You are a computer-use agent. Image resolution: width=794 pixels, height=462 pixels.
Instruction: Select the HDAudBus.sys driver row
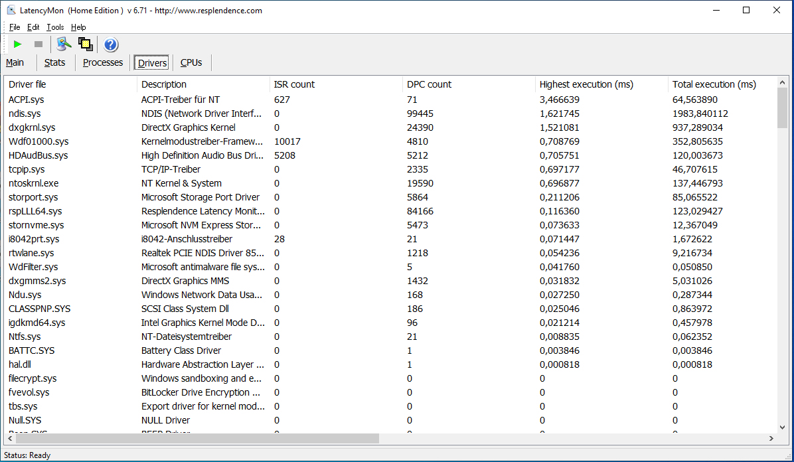click(x=390, y=155)
